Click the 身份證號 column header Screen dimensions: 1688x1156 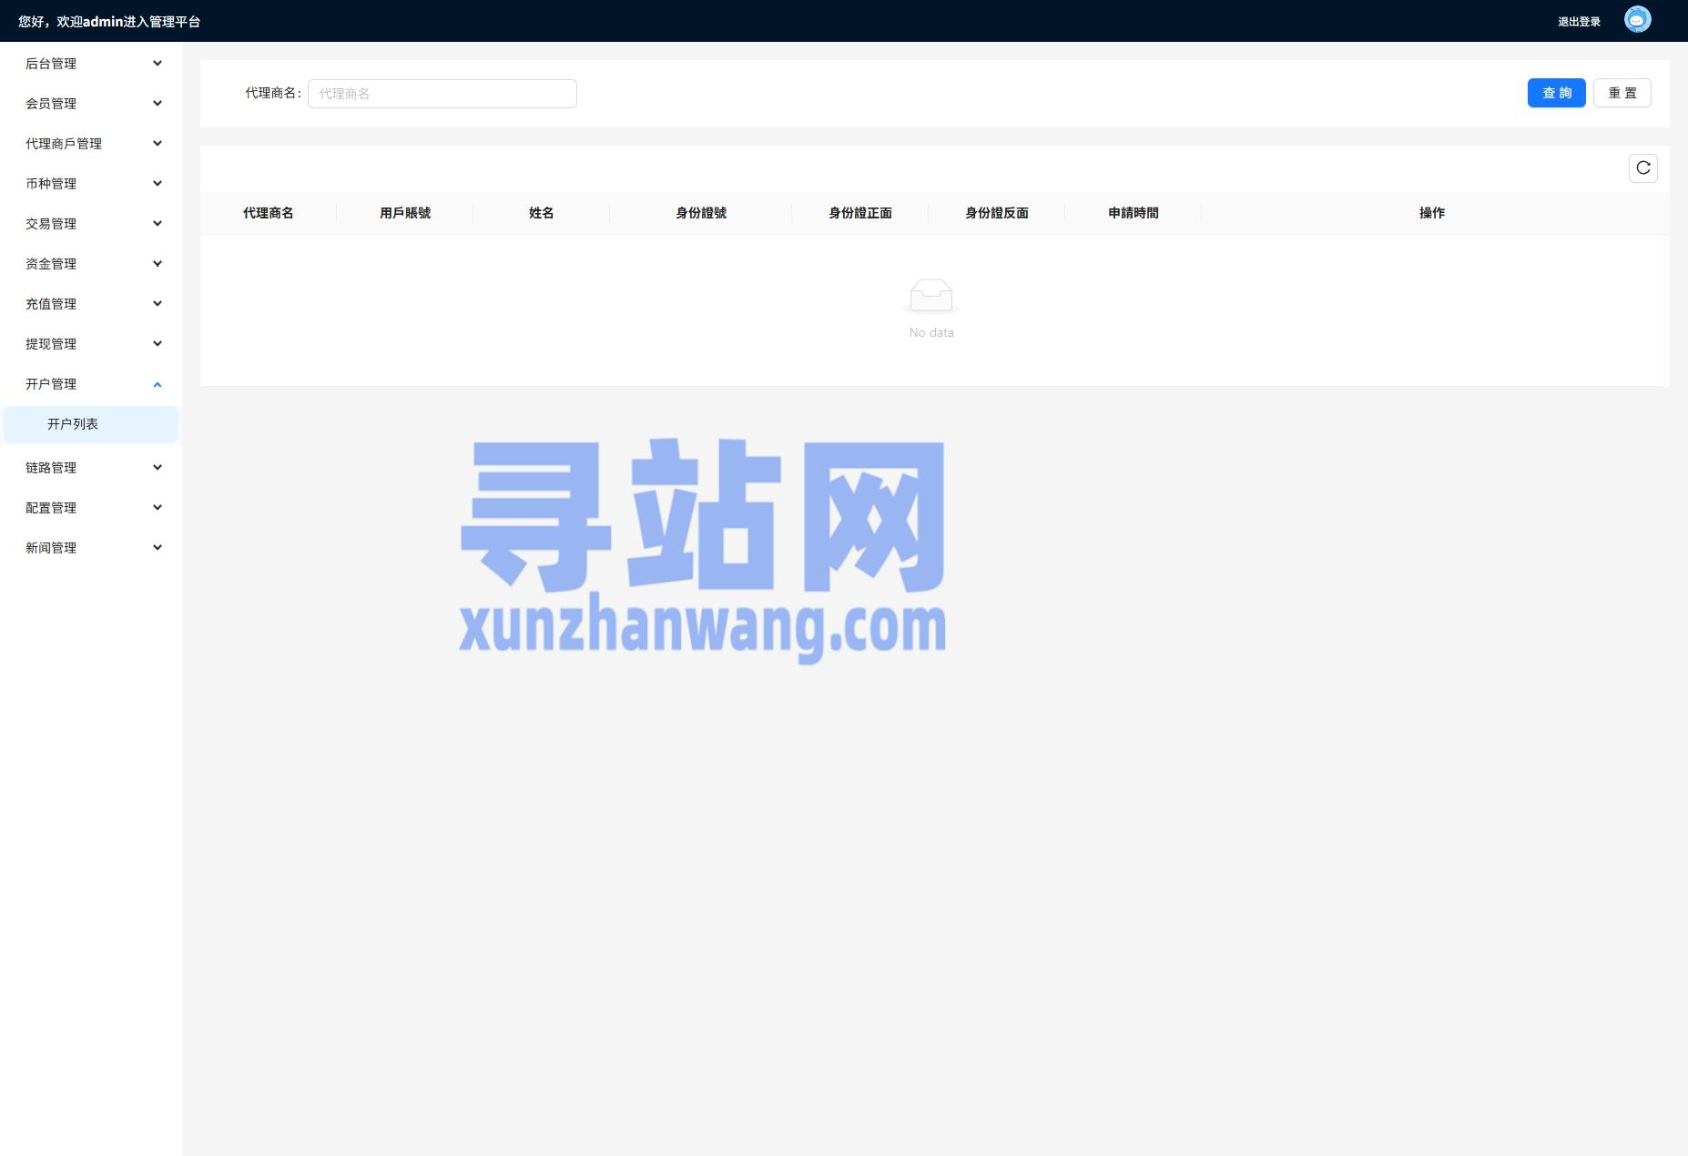click(701, 213)
